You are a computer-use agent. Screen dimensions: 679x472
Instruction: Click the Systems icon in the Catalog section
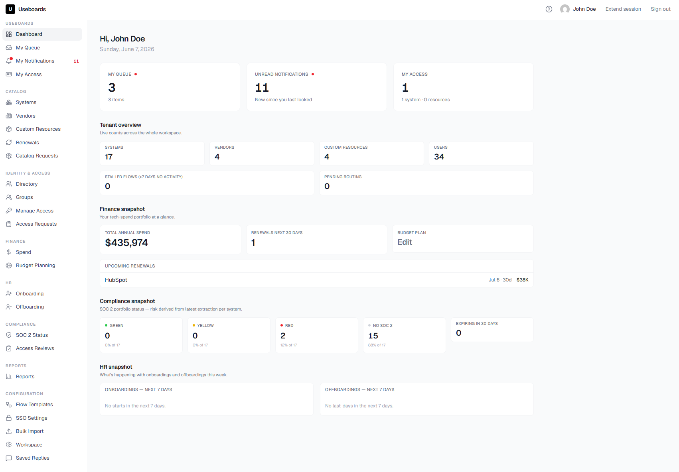pos(9,102)
